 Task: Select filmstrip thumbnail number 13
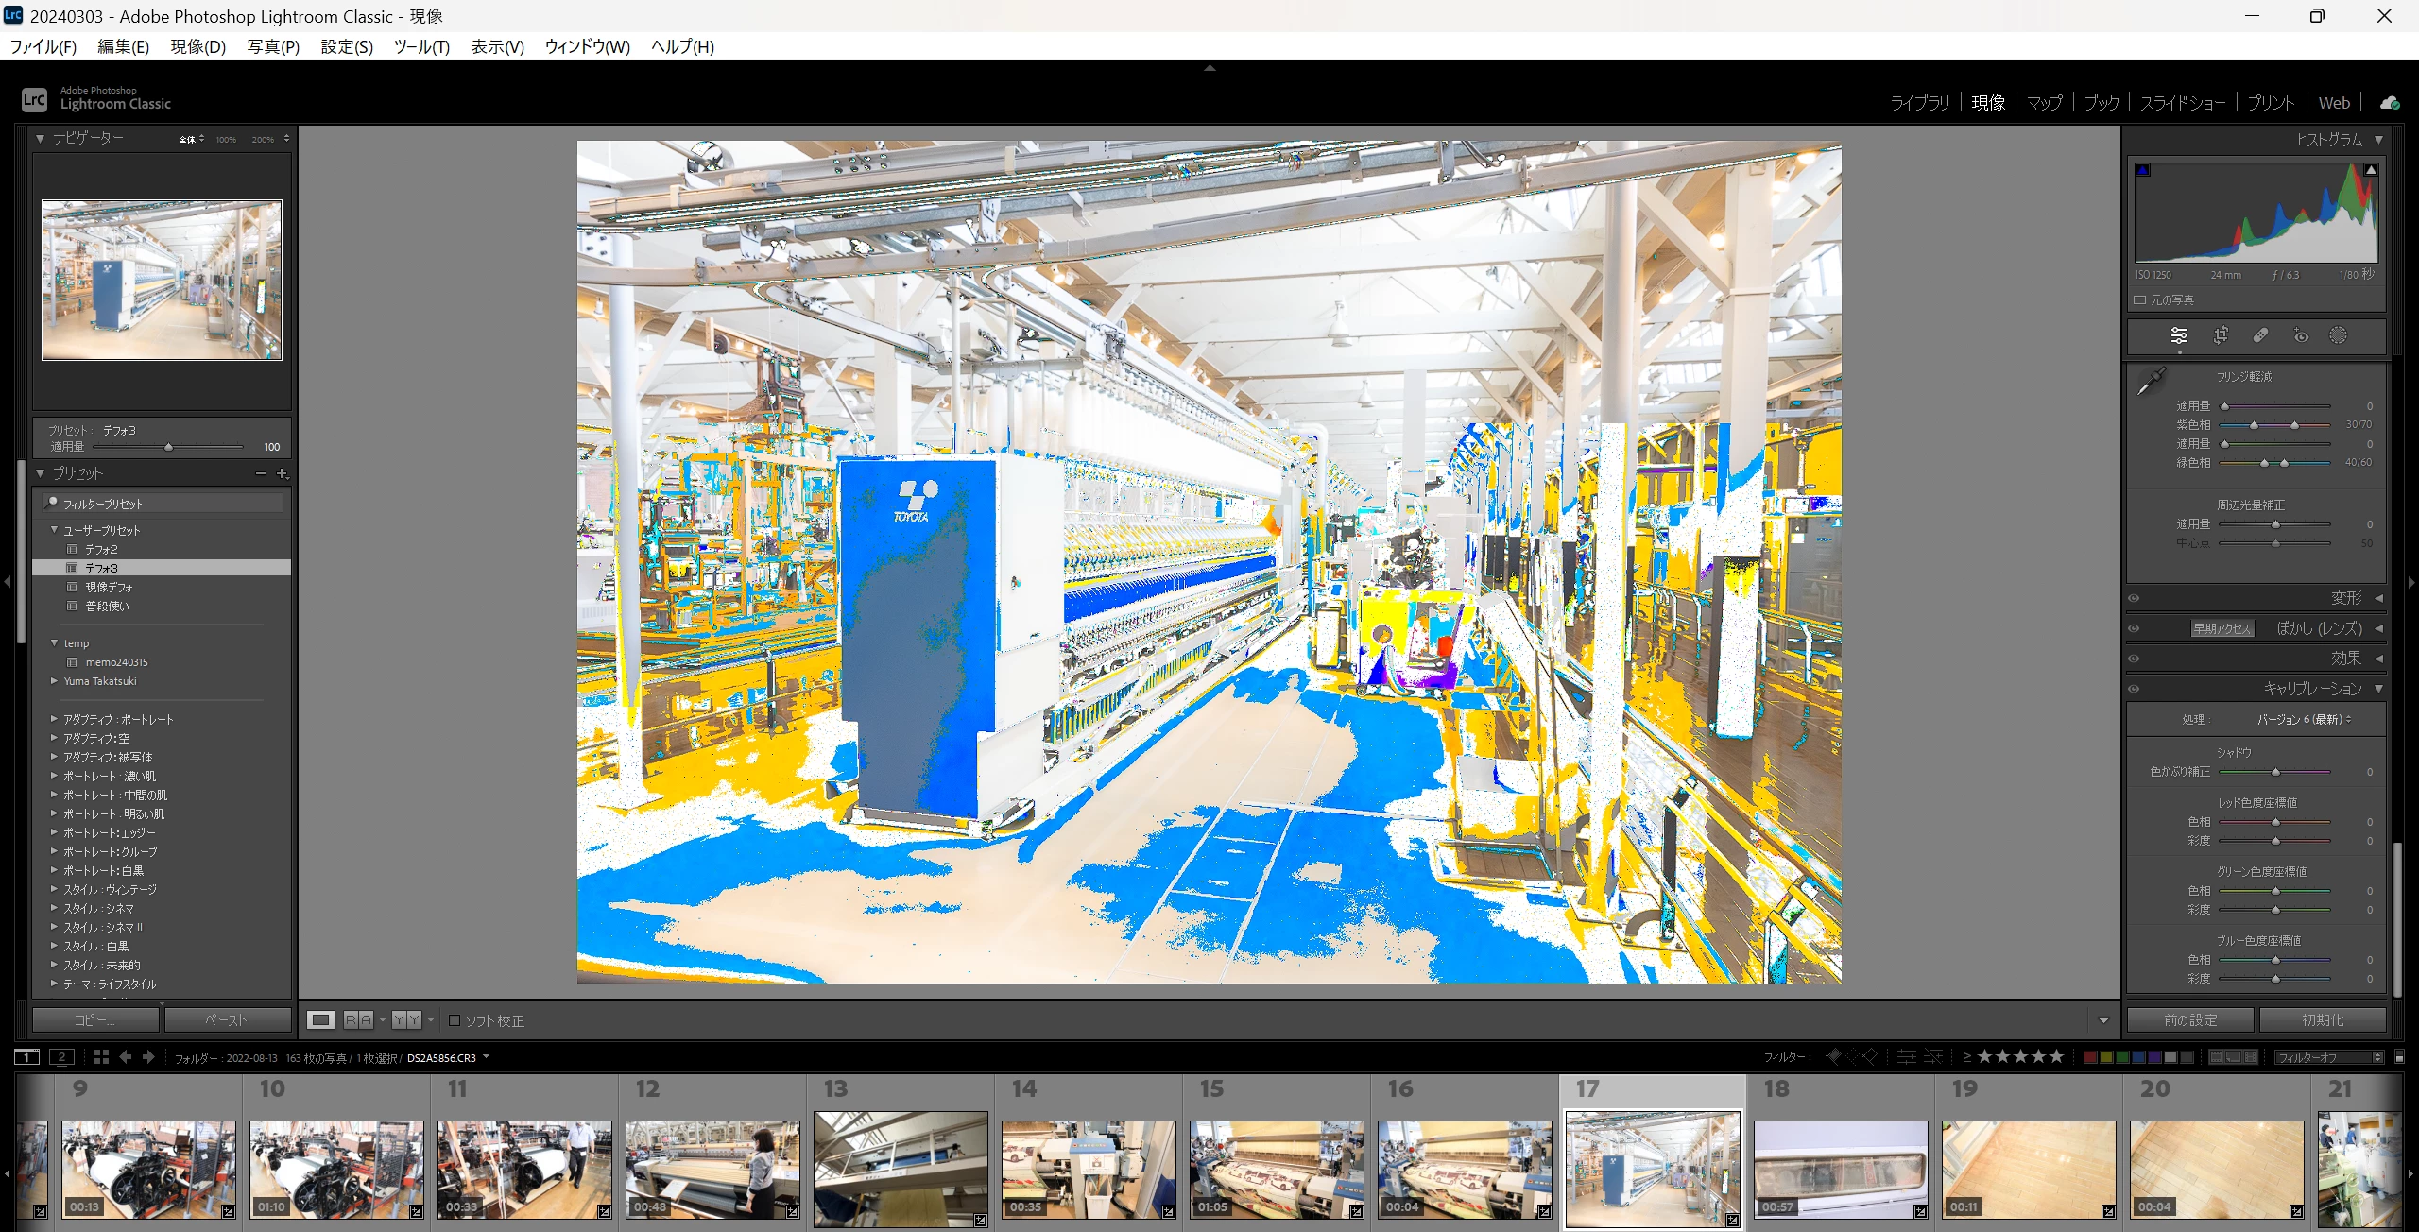901,1169
